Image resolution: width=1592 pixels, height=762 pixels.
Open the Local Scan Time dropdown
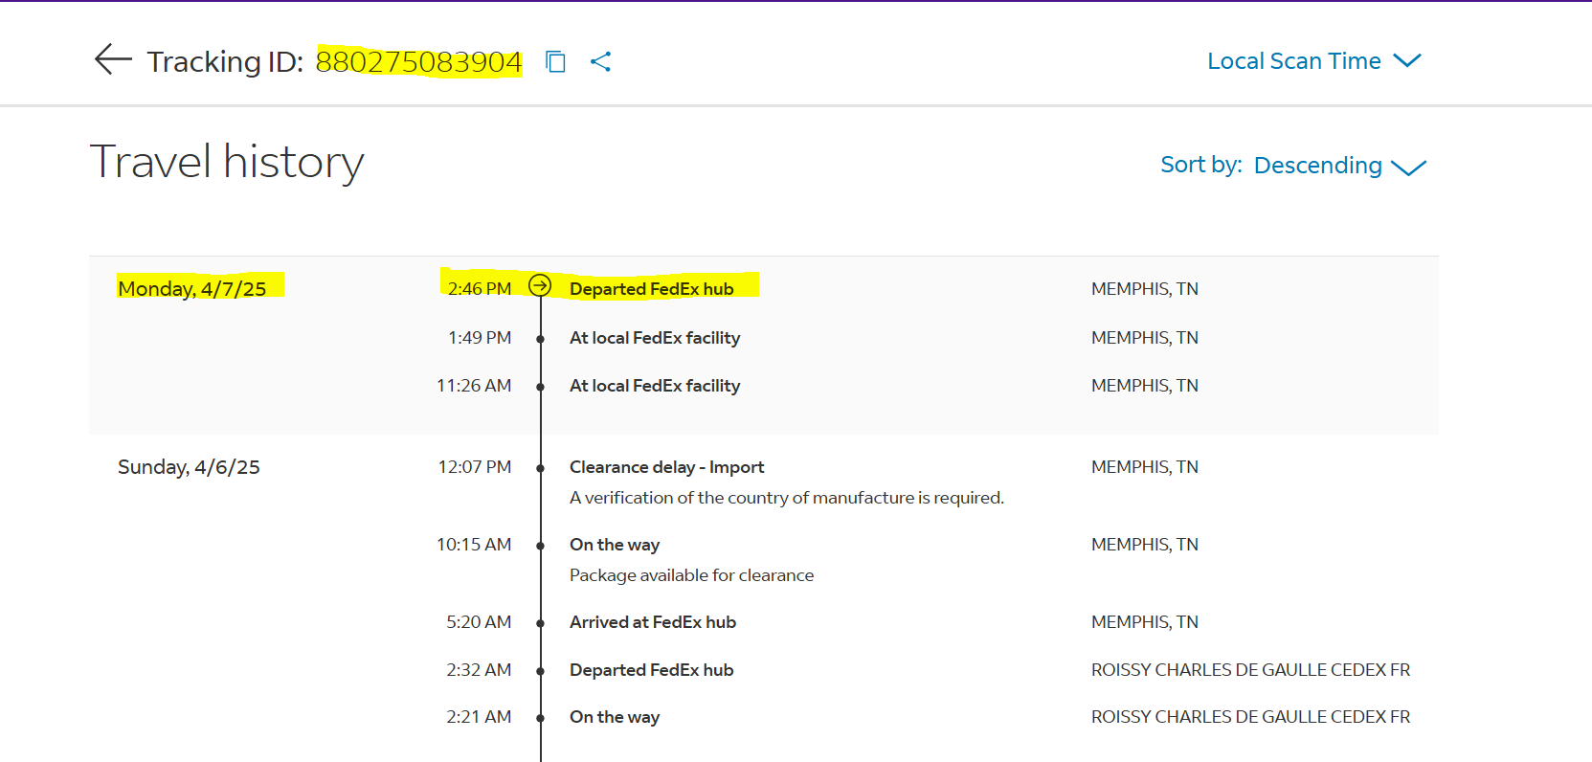pos(1313,60)
